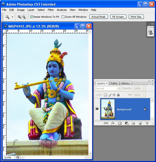Image resolution: width=156 pixels, height=162 pixels.
Task: Click the Fit Screen button
Action: pyautogui.click(x=118, y=17)
